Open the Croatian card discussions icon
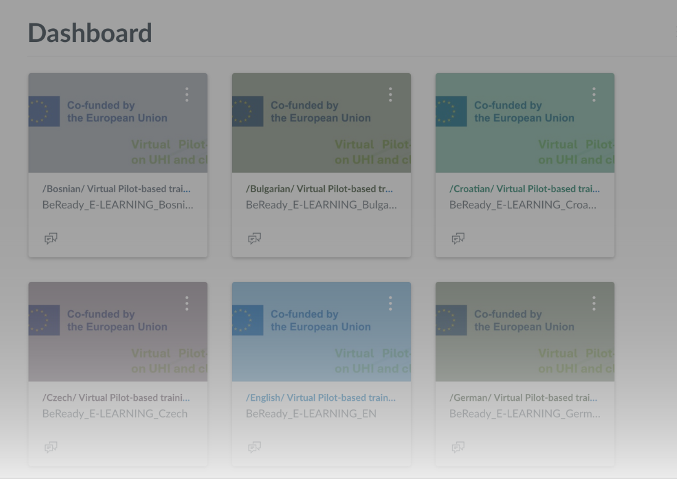Screen dimensions: 677x479 [458, 239]
